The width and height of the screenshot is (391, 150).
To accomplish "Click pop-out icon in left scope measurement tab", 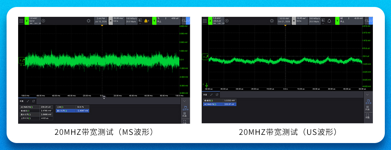I will coord(33,101).
